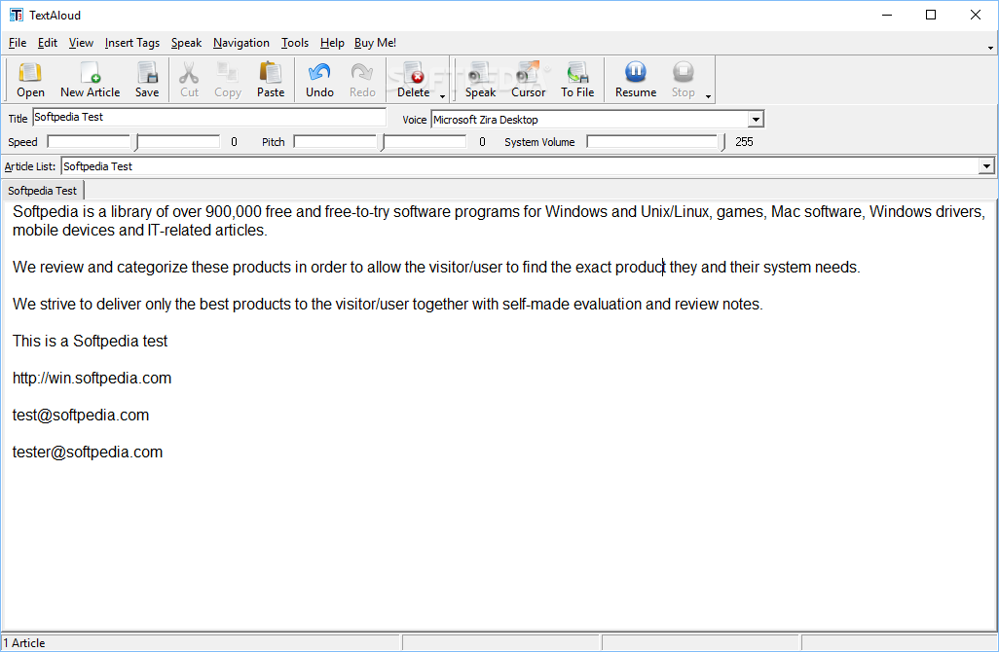The height and width of the screenshot is (652, 999).
Task: Start reading with the Speak icon
Action: pos(480,80)
